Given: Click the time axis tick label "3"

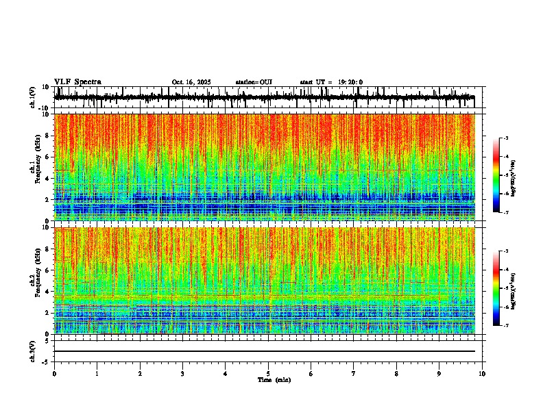Looking at the screenshot, I should (x=182, y=374).
